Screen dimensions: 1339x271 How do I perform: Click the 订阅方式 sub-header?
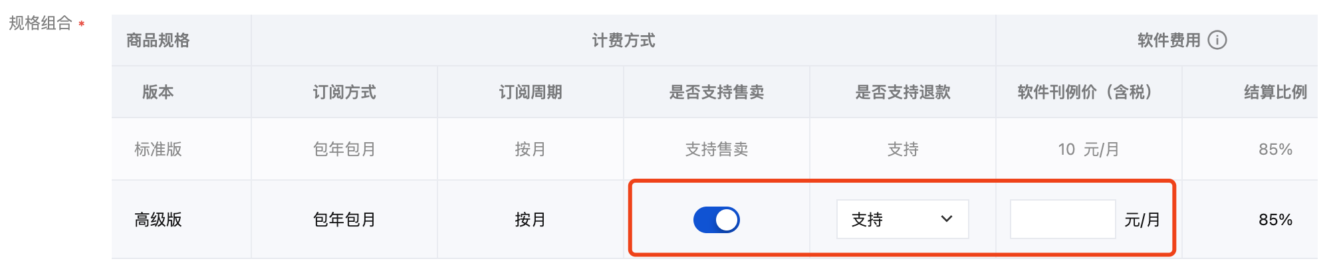344,92
